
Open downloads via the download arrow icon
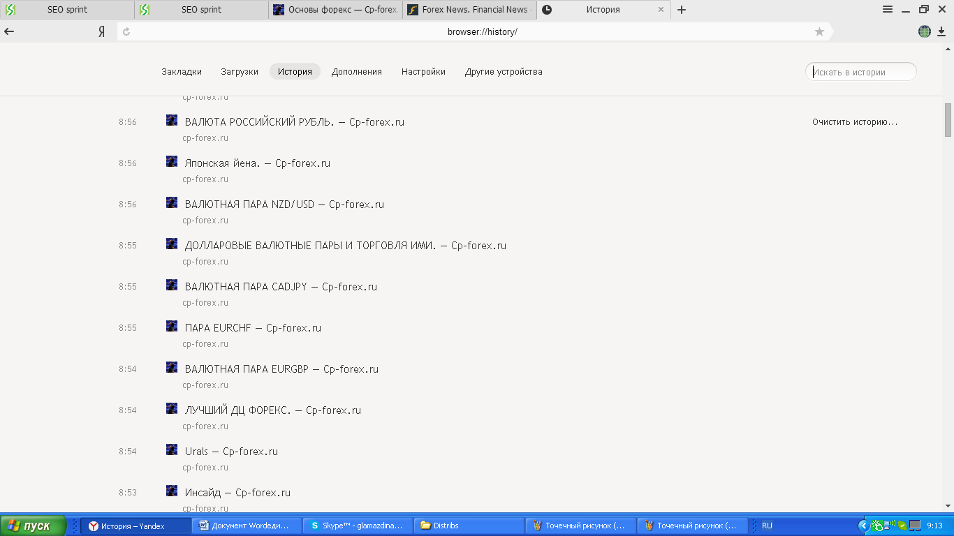941,31
